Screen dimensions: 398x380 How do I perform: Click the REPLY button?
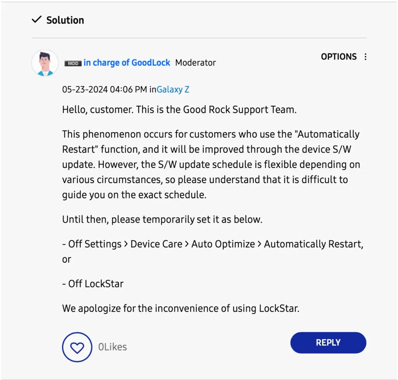[x=328, y=342]
